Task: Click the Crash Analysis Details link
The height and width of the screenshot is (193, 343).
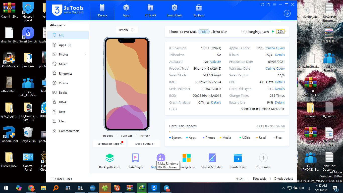Action: (216, 102)
